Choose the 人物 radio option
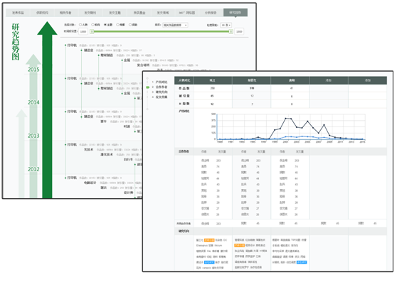This screenshot has width=397, height=282. tap(80, 25)
